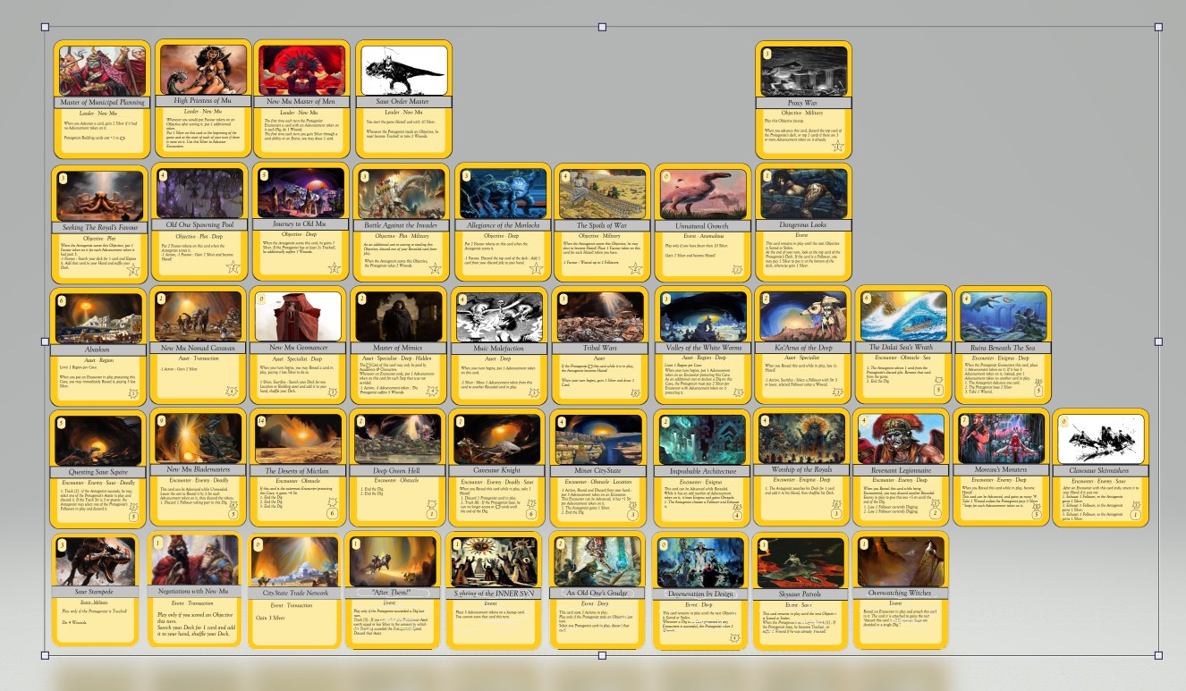
Task: Select The Spoils of War card
Action: tap(603, 223)
